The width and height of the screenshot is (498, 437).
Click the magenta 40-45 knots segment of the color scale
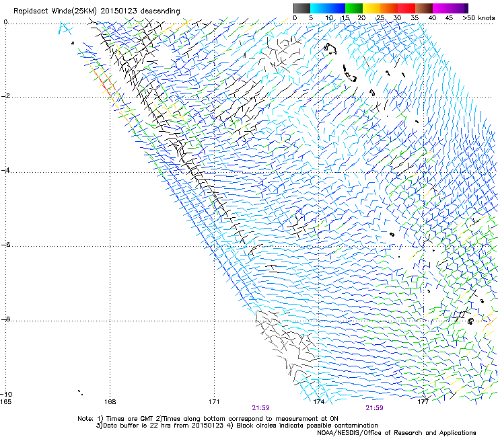[441, 8]
